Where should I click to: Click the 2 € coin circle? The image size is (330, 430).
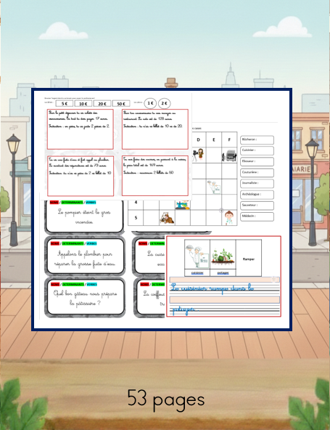pos(165,103)
